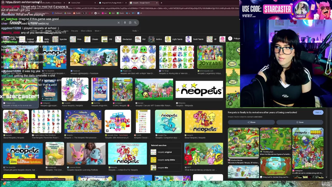Image resolution: width=332 pixels, height=187 pixels.
Task: Open Google Lens image search icon
Action: (130, 23)
